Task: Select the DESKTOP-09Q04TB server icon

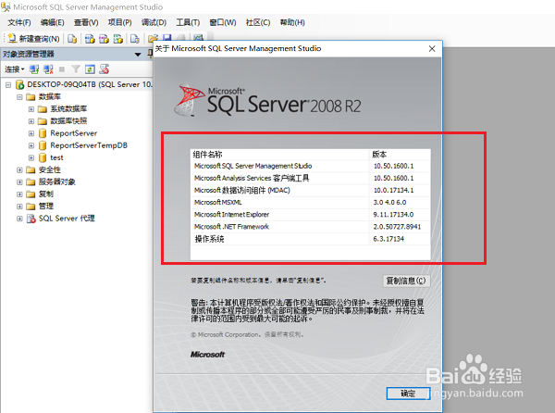Action: (x=19, y=84)
